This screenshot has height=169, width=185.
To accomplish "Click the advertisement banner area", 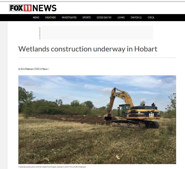I will pos(97,32).
